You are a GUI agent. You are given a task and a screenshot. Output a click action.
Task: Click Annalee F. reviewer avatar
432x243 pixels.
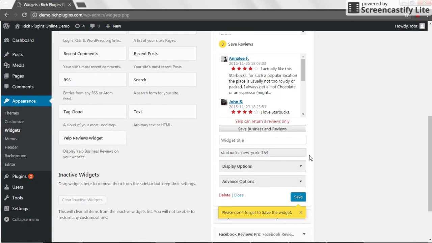pyautogui.click(x=224, y=59)
